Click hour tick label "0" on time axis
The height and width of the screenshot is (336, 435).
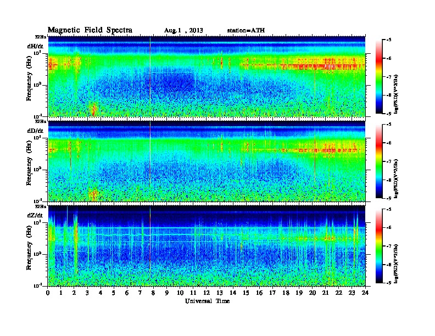coord(48,293)
